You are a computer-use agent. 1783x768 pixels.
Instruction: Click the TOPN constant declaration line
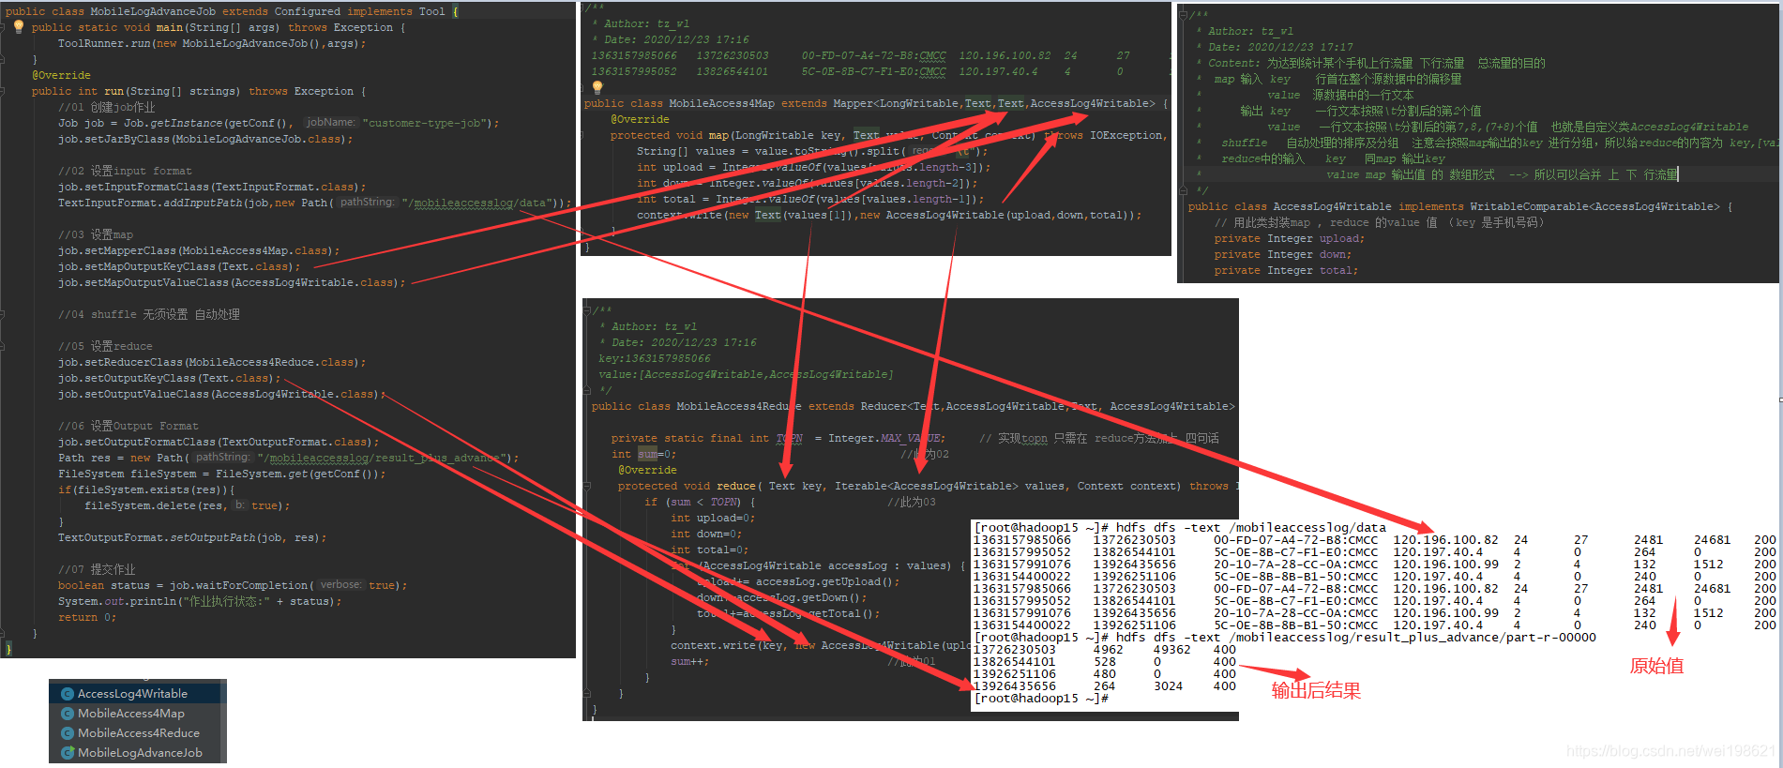pos(778,439)
